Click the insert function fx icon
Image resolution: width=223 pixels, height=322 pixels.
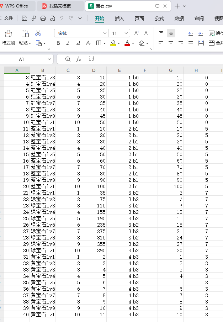click(79, 59)
